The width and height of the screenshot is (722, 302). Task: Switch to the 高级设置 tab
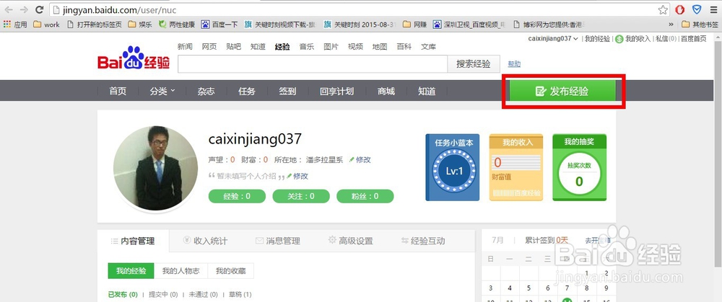(x=350, y=241)
